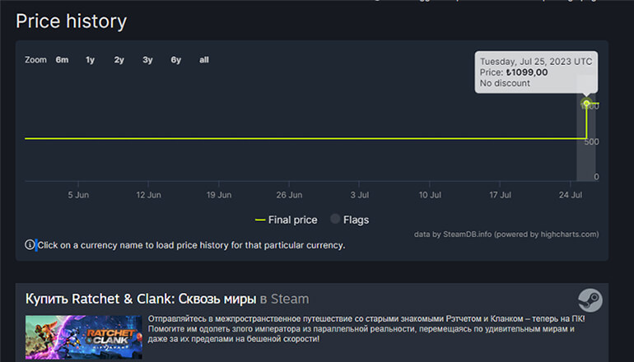Click the Zoom label text
Image resolution: width=634 pixels, height=362 pixels.
click(x=35, y=60)
